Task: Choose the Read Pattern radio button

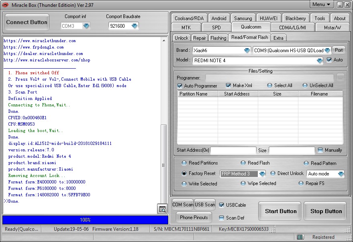Action: 306,163
